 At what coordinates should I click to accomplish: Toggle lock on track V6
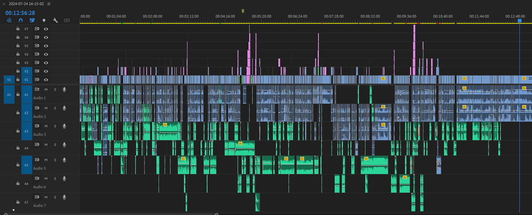(18, 37)
